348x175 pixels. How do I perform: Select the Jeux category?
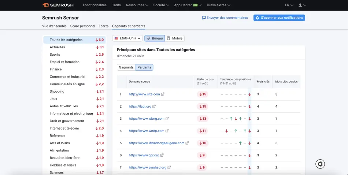pos(74,99)
